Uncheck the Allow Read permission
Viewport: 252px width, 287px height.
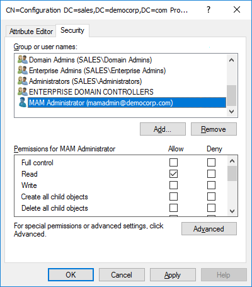coord(173,174)
